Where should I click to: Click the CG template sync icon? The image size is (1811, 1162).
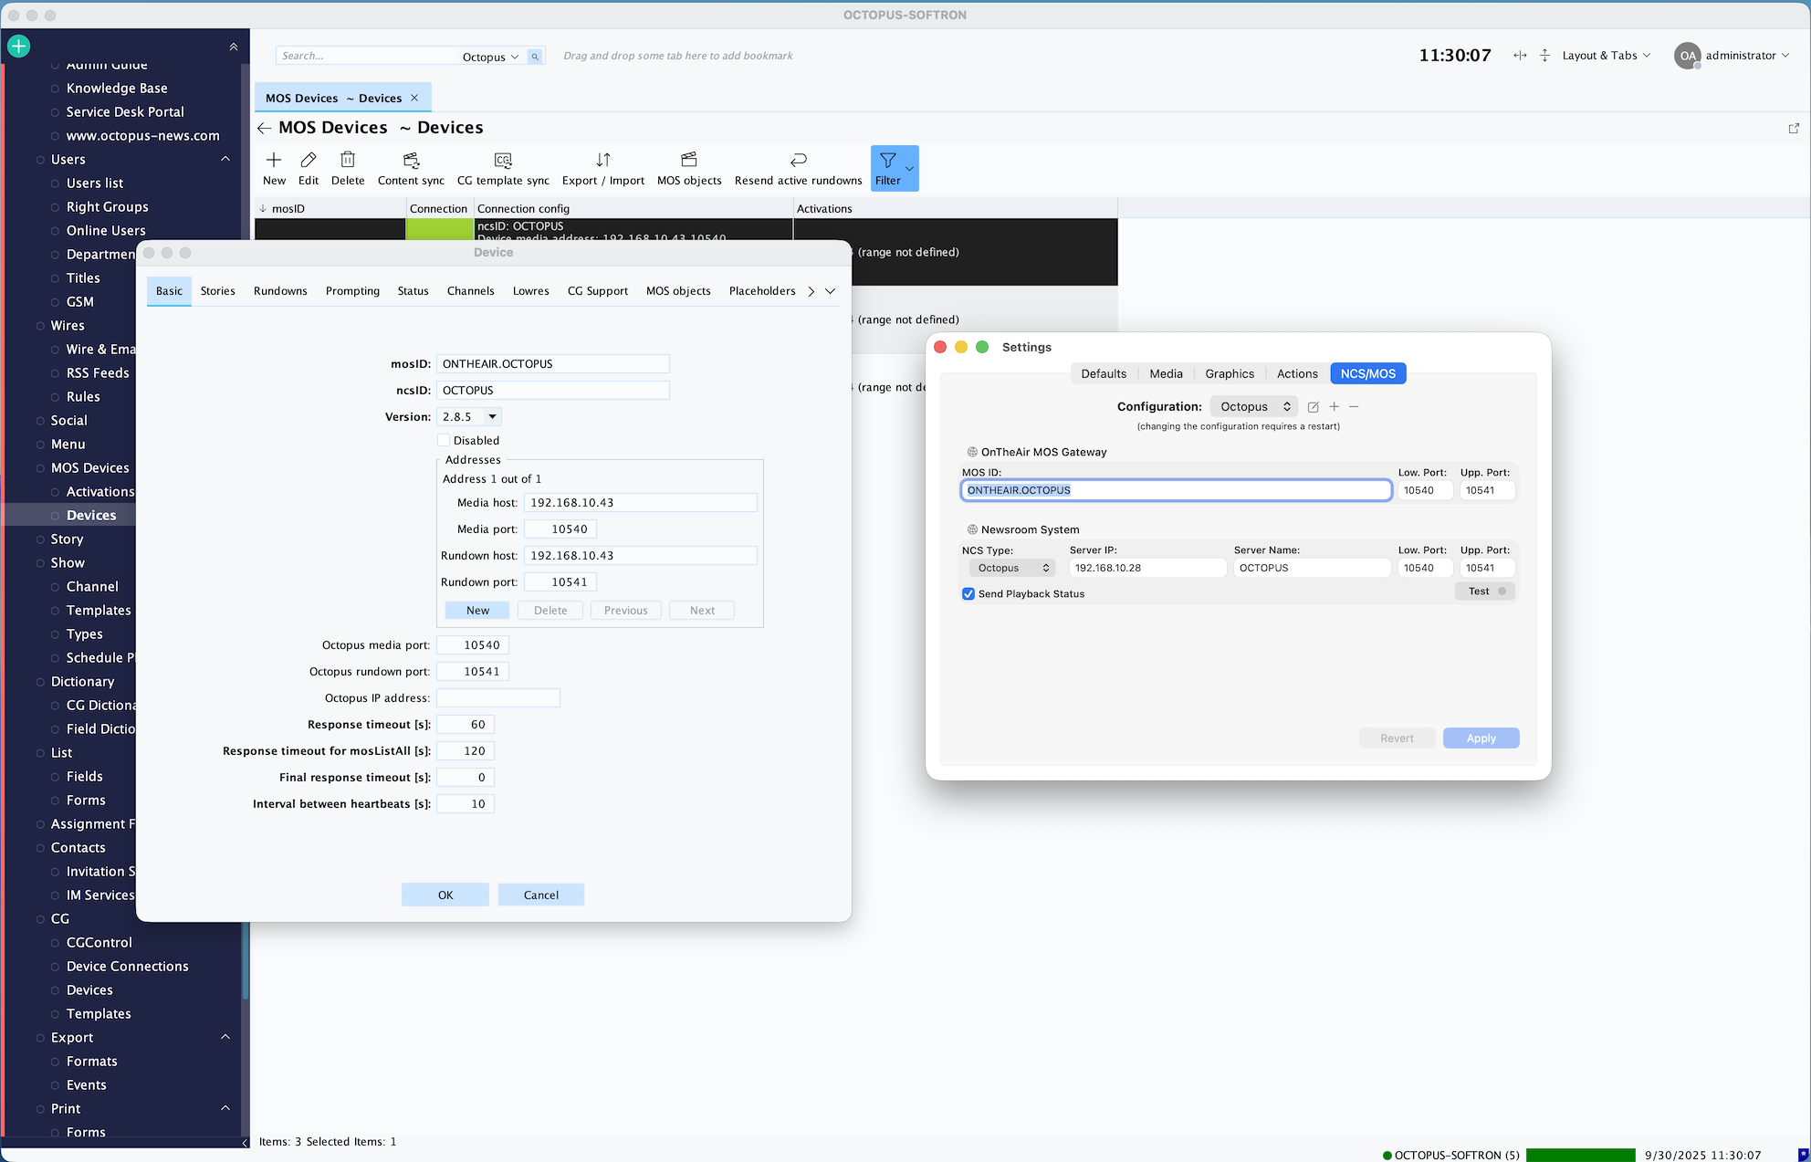pyautogui.click(x=503, y=168)
